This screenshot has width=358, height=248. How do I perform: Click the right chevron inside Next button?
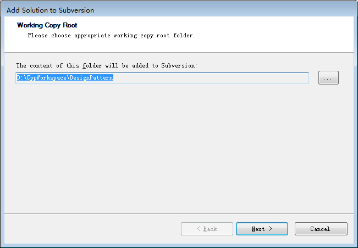pyautogui.click(x=271, y=228)
